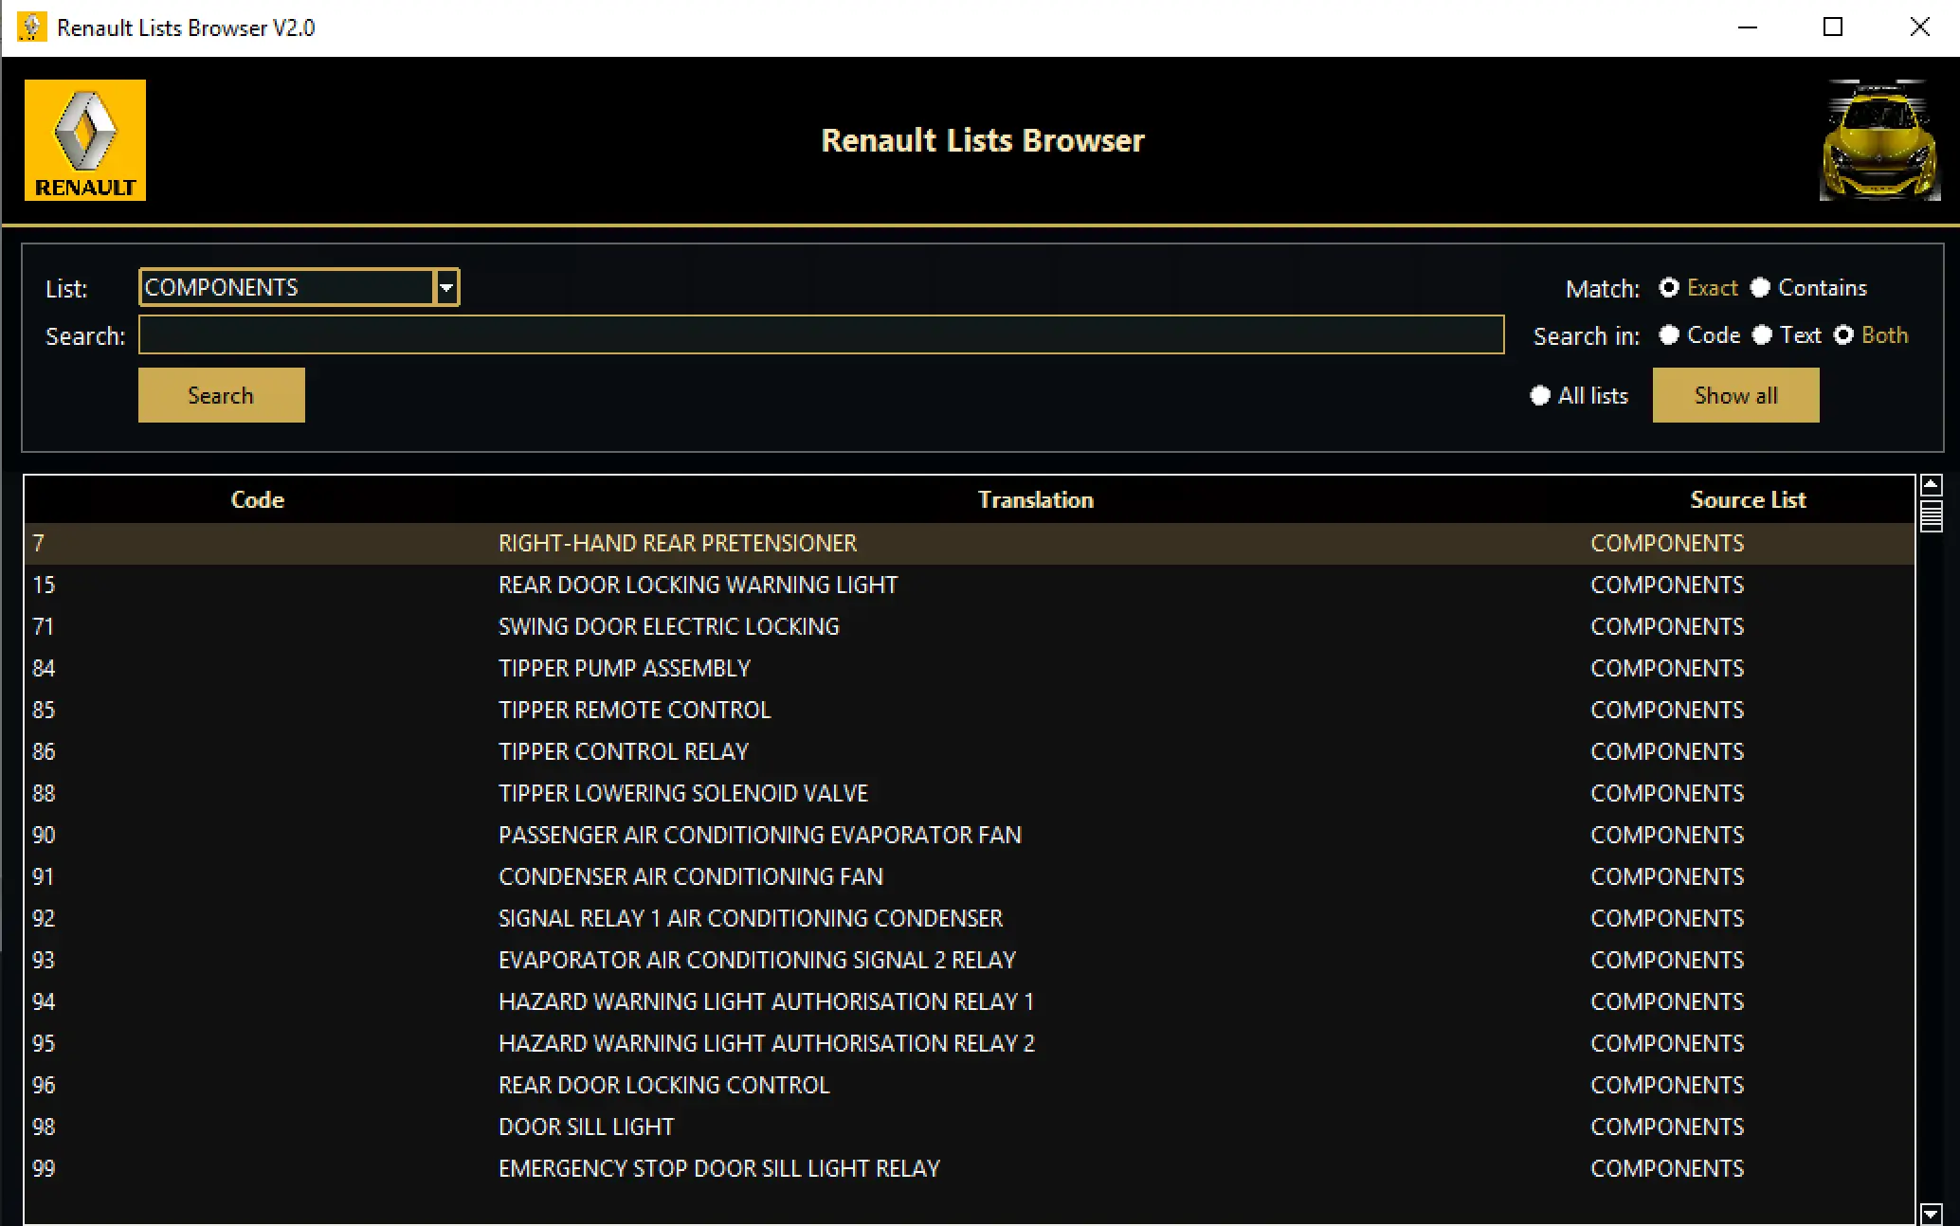Screen dimensions: 1960x1226
Task: Click the Renault logo in the title bar
Action: point(31,27)
